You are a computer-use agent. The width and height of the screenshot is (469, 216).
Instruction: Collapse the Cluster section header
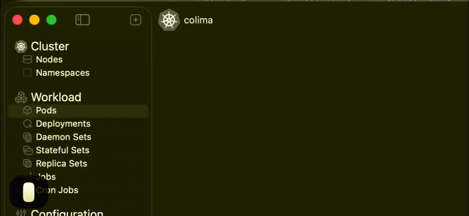[x=50, y=46]
